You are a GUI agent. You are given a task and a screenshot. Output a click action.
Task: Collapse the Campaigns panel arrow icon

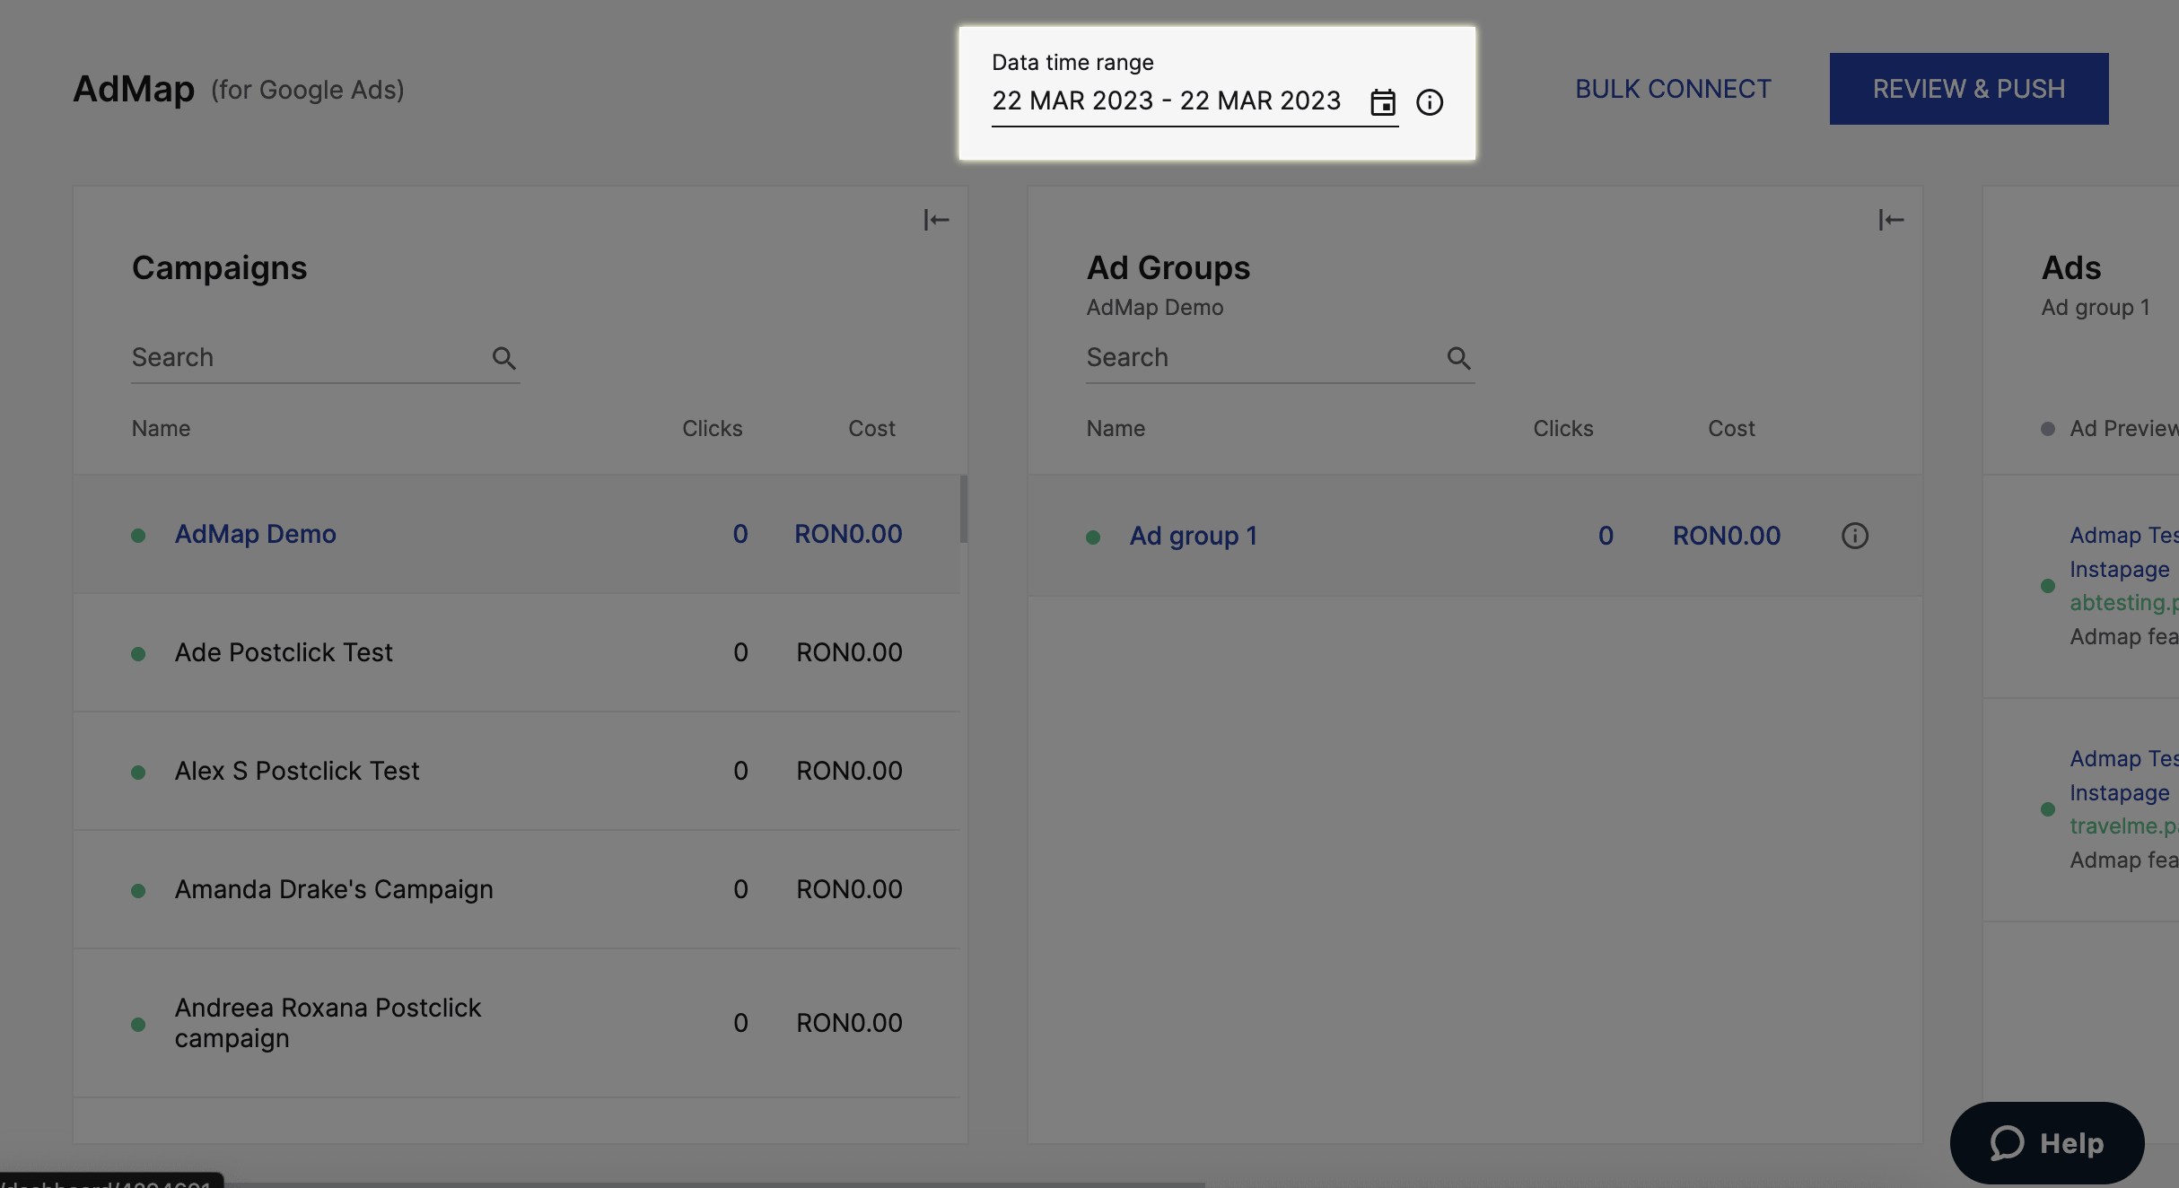936,220
